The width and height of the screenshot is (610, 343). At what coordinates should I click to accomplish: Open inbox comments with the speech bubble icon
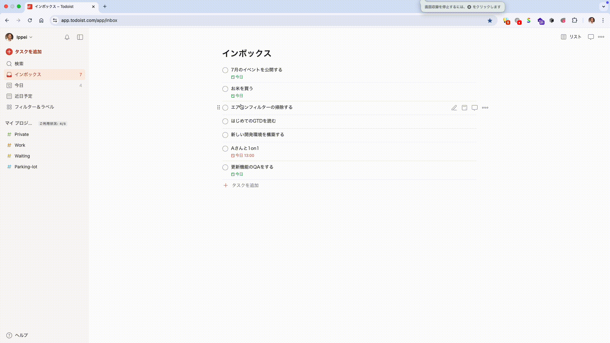pos(591,37)
